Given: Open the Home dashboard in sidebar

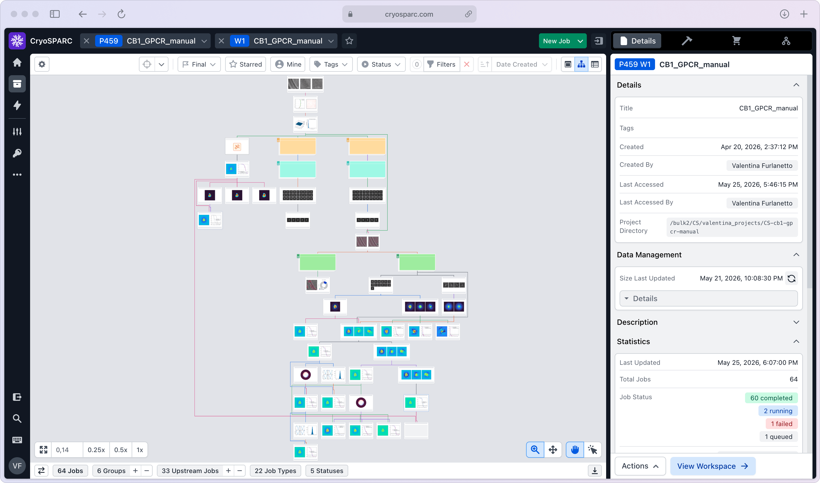Looking at the screenshot, I should 17,62.
